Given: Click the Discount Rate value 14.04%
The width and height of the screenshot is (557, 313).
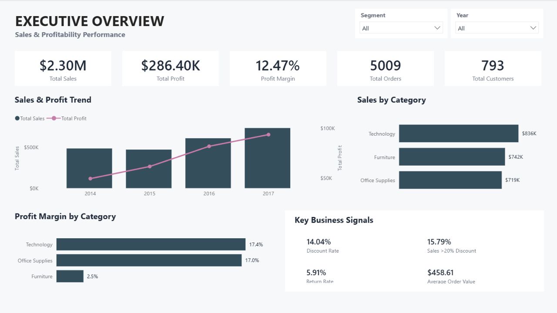Looking at the screenshot, I should click(x=319, y=242).
